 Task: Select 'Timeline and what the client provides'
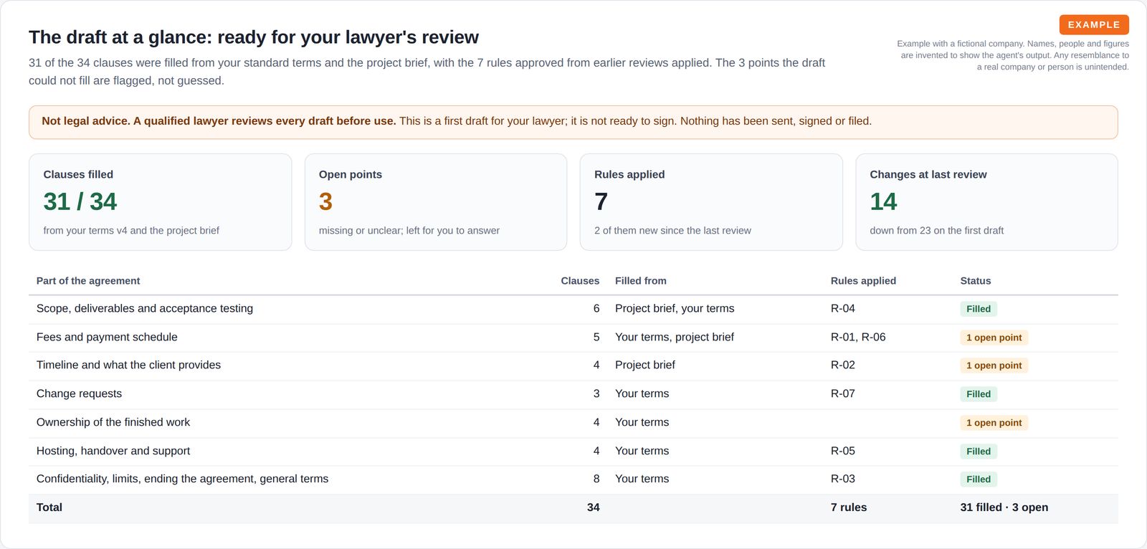128,365
